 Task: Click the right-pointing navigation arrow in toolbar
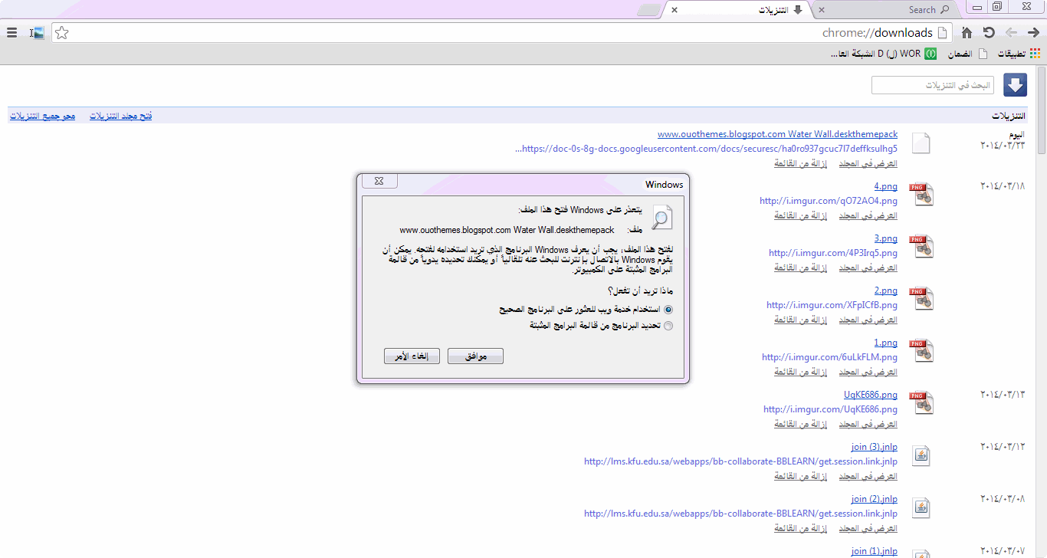coord(1032,33)
